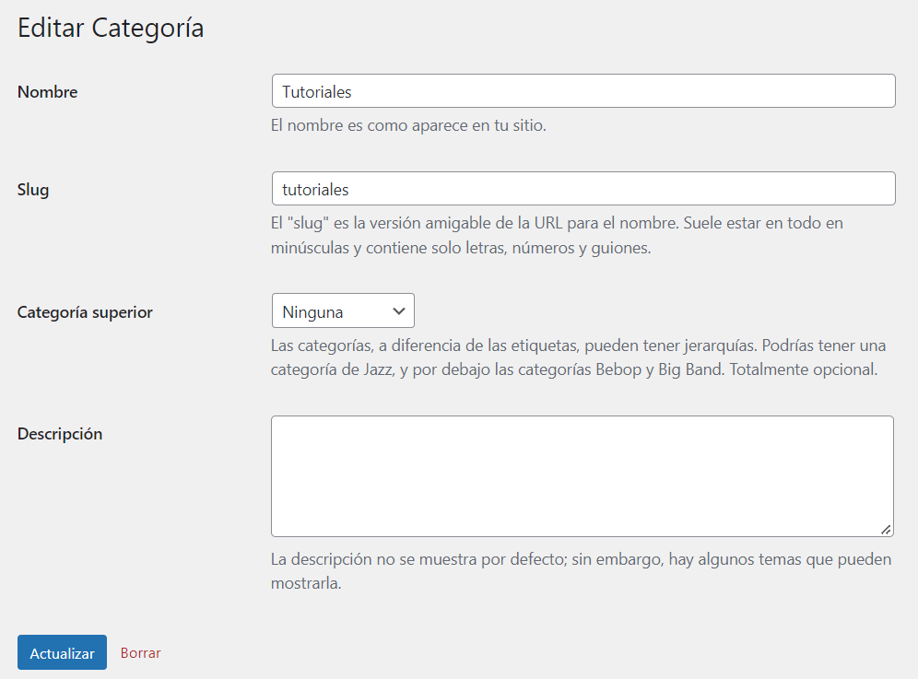
Task: Click inside the Slug field showing tutoriales
Action: (x=583, y=188)
